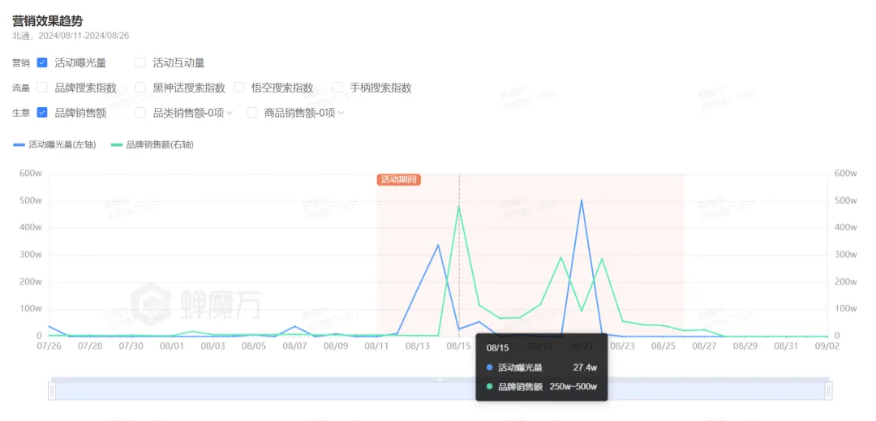Click the left handle of date range slider
Screen dimensions: 876x421
point(52,391)
